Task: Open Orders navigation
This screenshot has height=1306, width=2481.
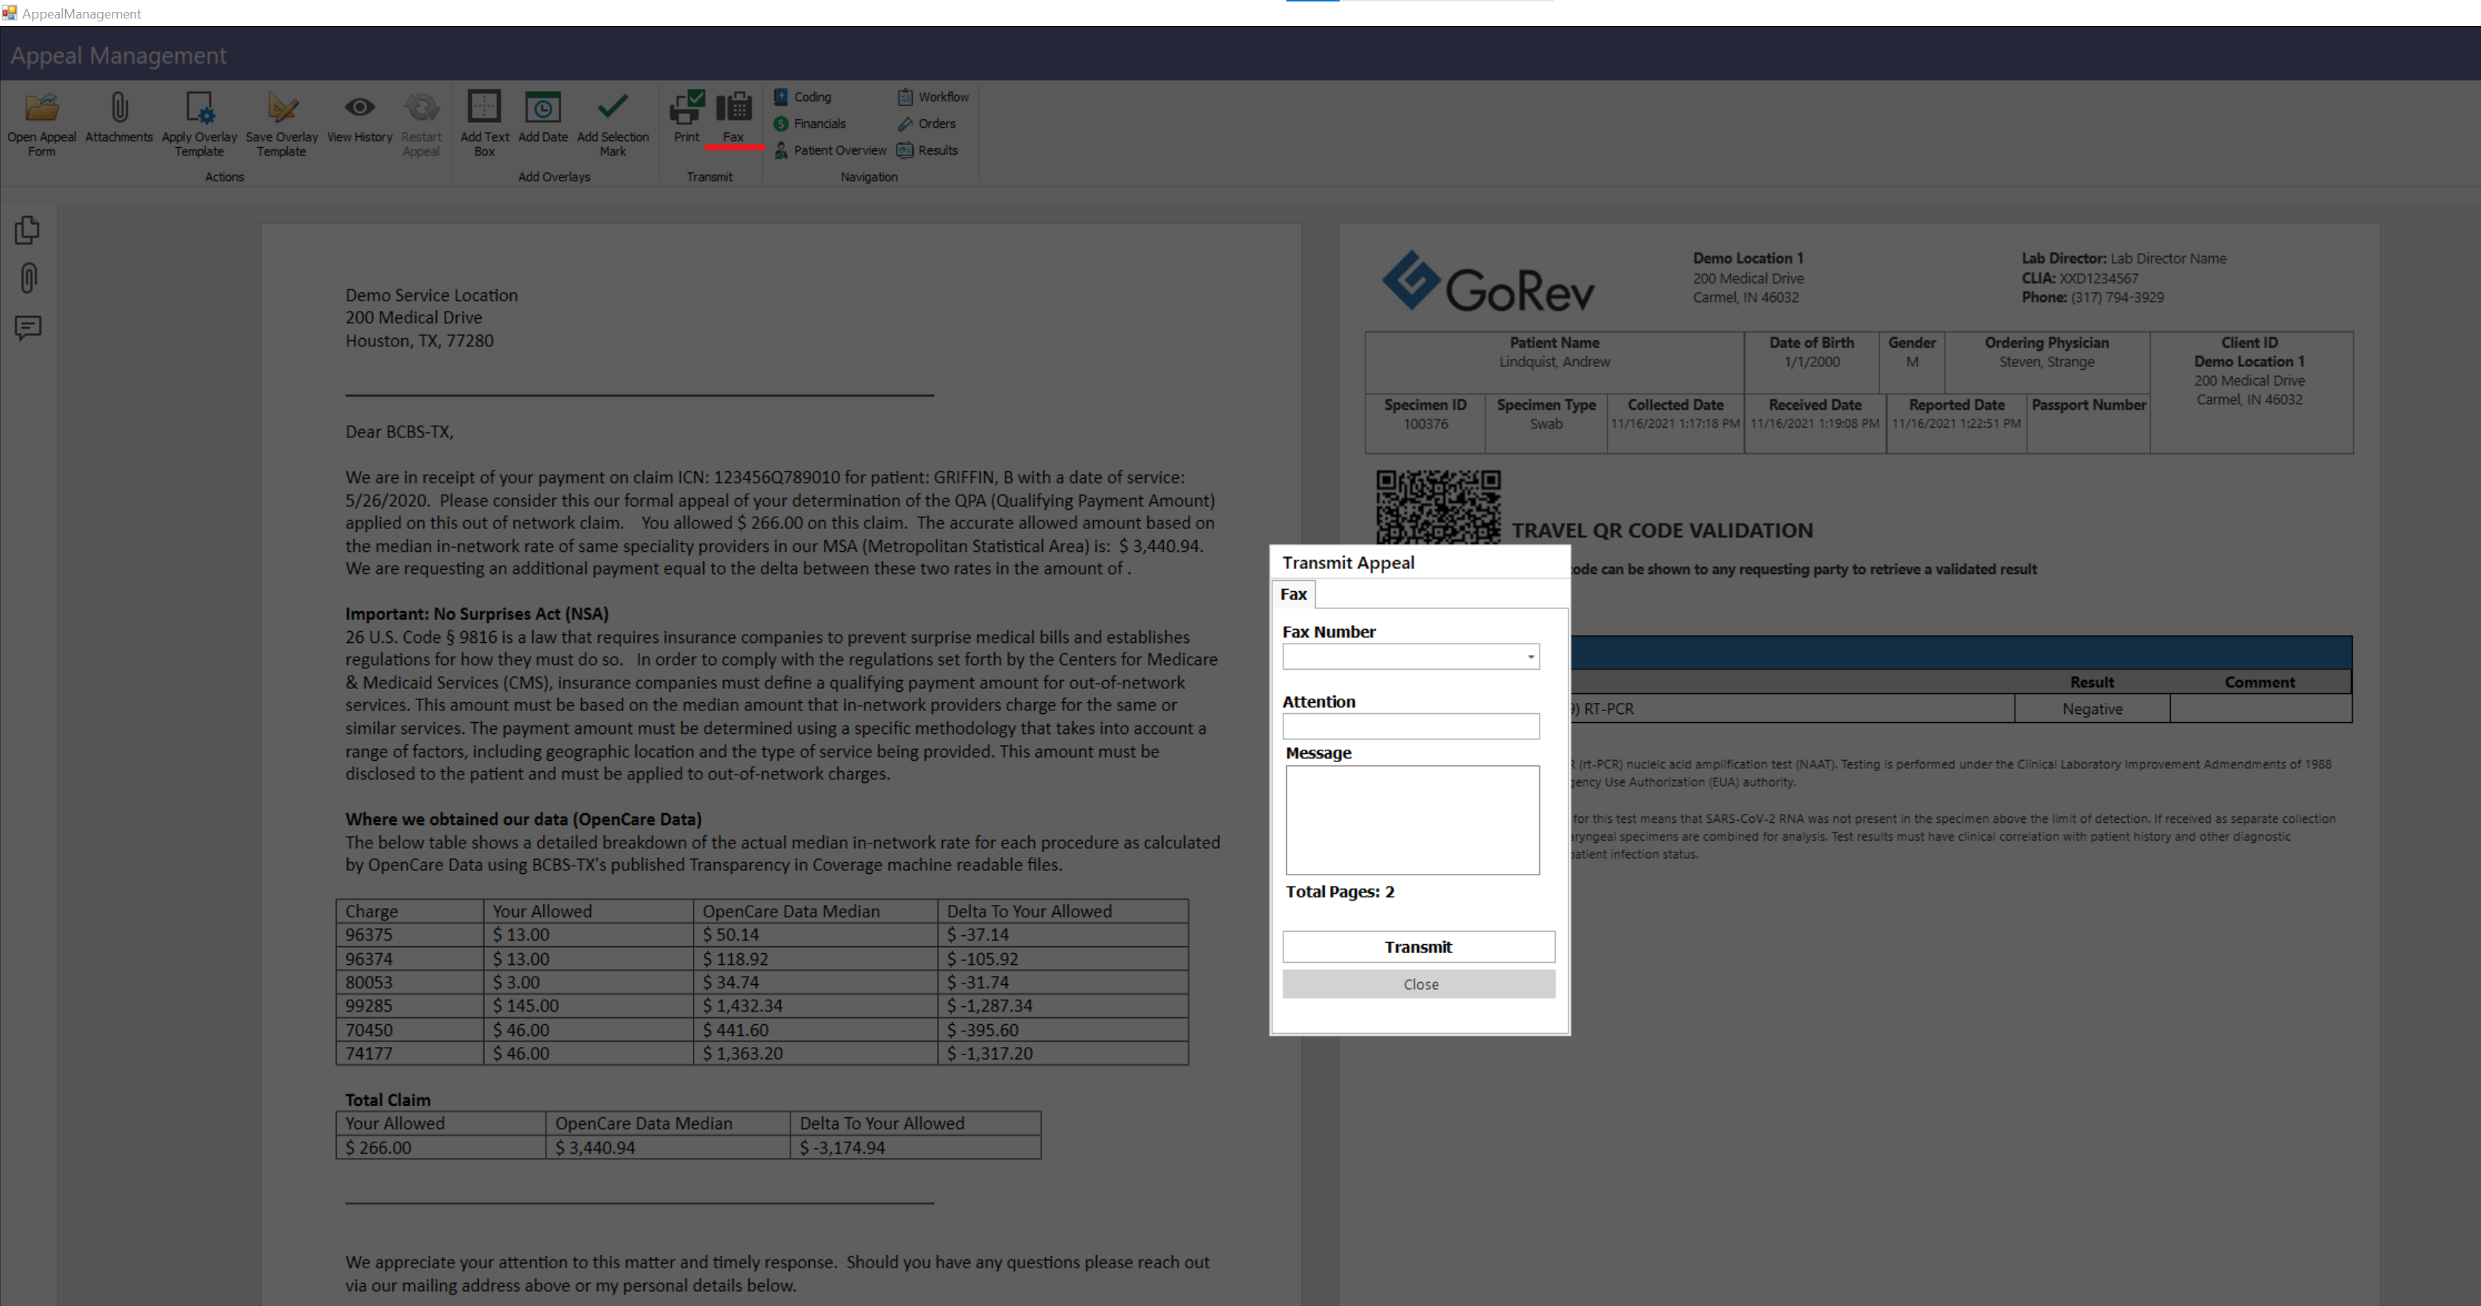Action: pos(927,124)
